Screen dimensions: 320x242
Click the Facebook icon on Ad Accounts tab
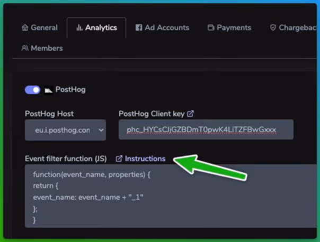pyautogui.click(x=139, y=27)
